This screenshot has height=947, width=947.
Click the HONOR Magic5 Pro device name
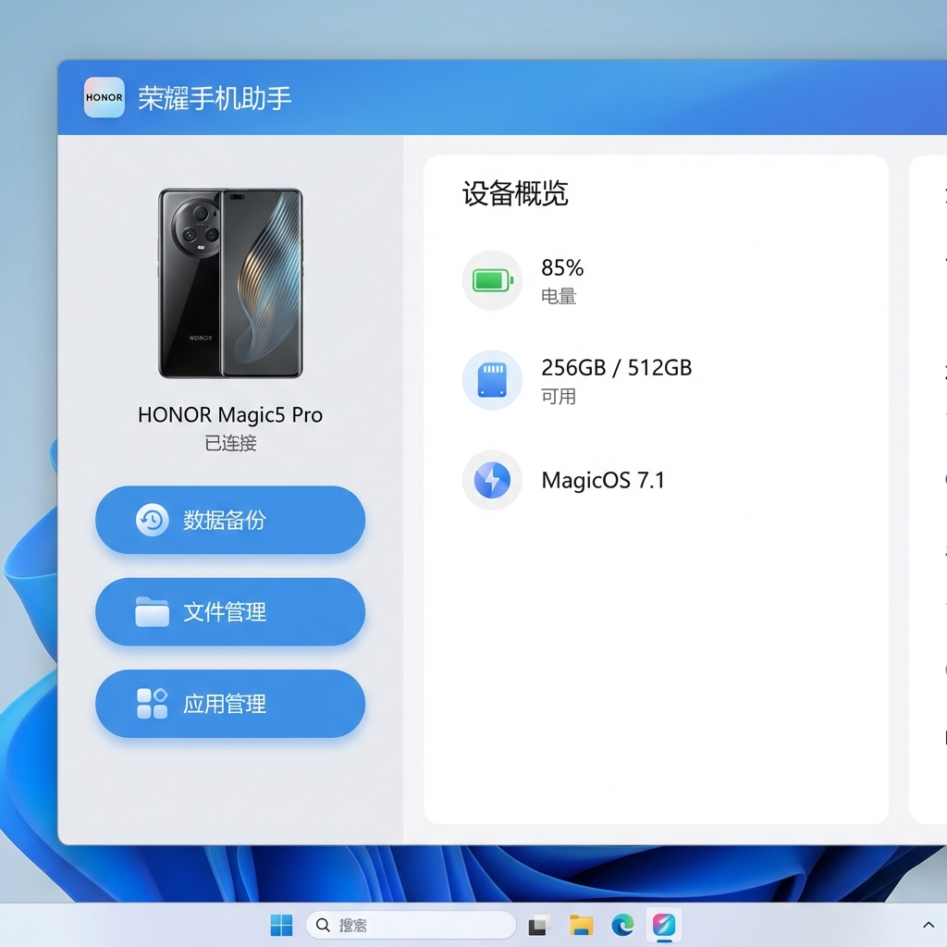point(230,415)
